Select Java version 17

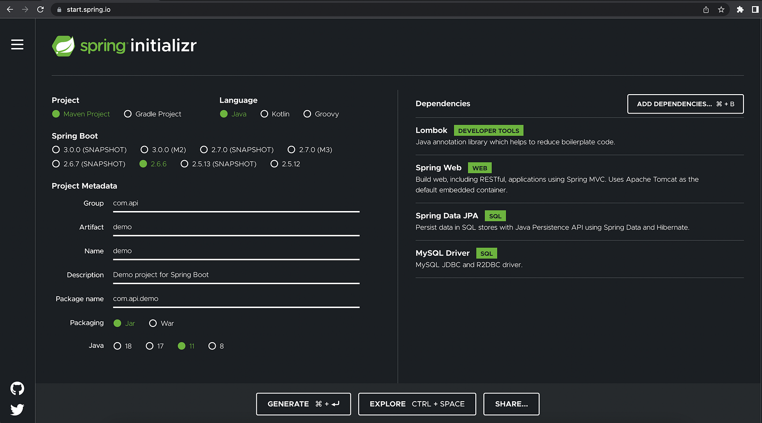pyautogui.click(x=155, y=346)
